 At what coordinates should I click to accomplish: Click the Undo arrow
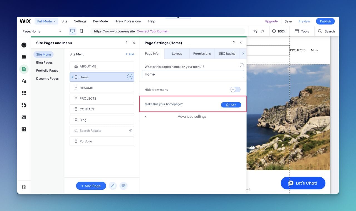click(x=255, y=31)
